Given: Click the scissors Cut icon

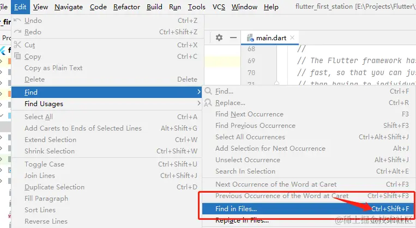Looking at the screenshot, I should pyautogui.click(x=17, y=45).
